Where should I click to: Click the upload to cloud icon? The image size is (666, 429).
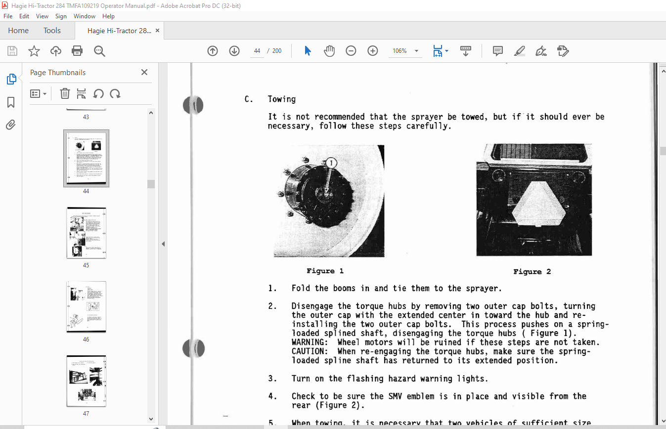56,51
